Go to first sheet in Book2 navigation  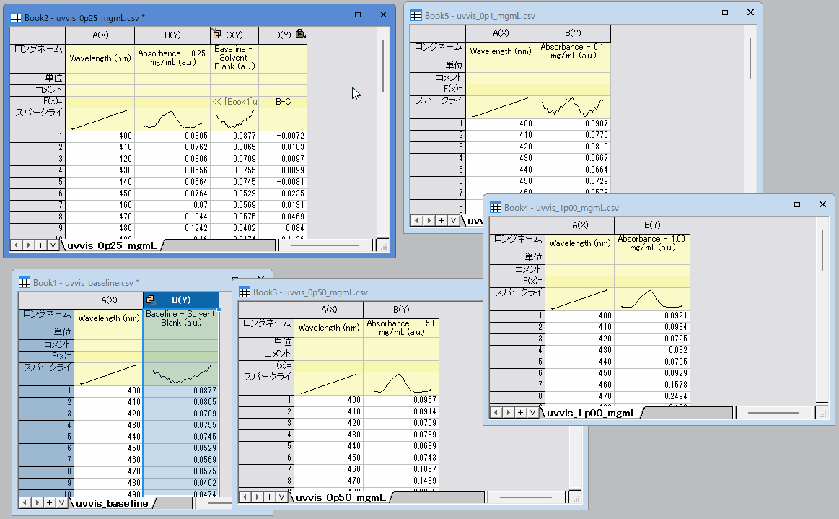(17, 245)
